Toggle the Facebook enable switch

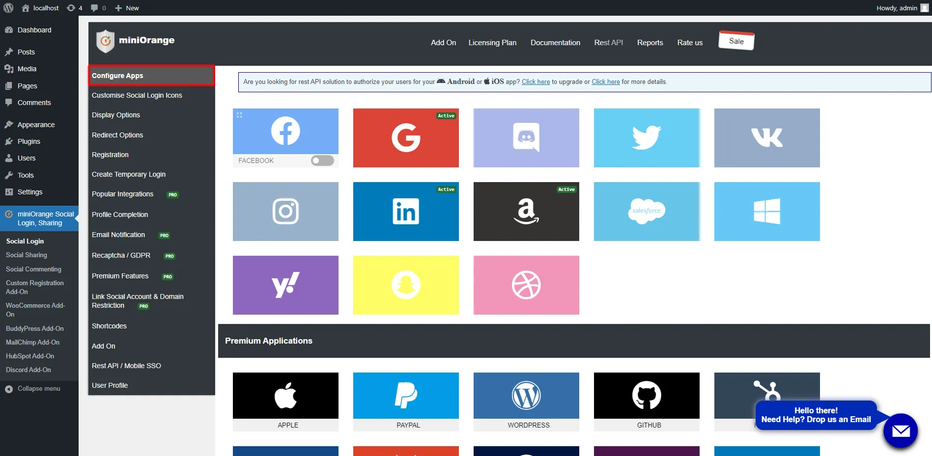click(x=322, y=161)
